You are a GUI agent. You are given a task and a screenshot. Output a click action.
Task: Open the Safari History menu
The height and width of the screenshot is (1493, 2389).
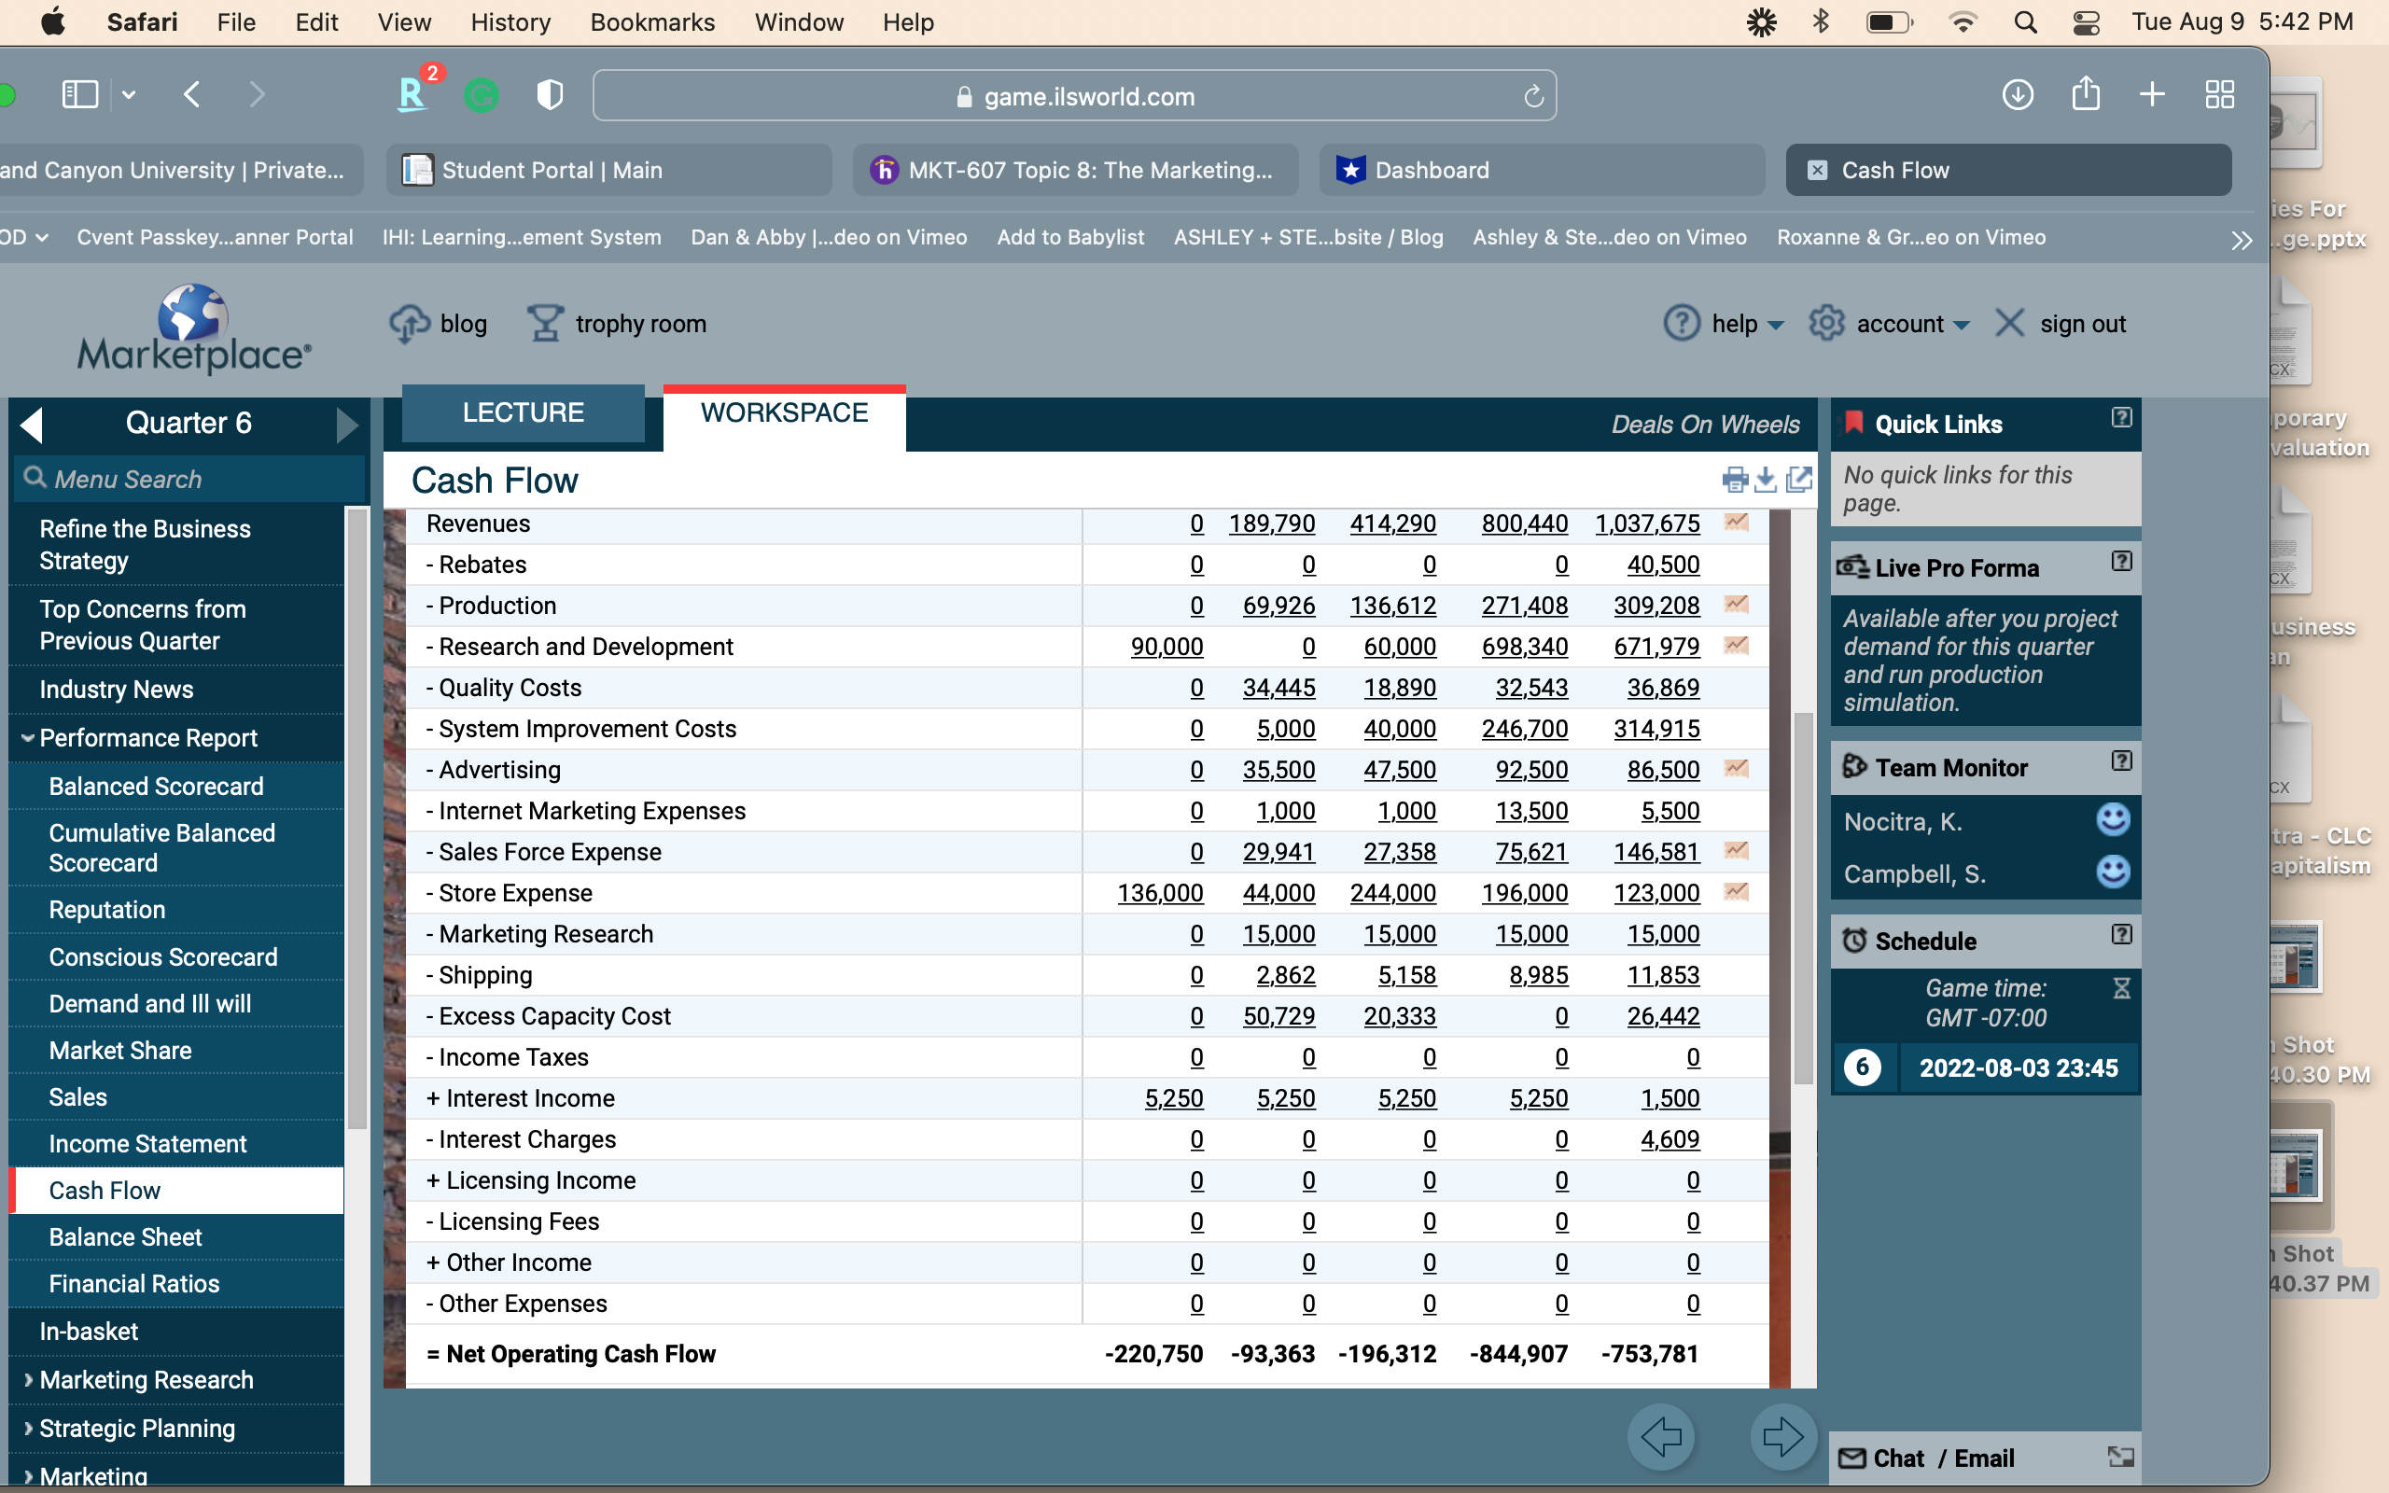[510, 21]
